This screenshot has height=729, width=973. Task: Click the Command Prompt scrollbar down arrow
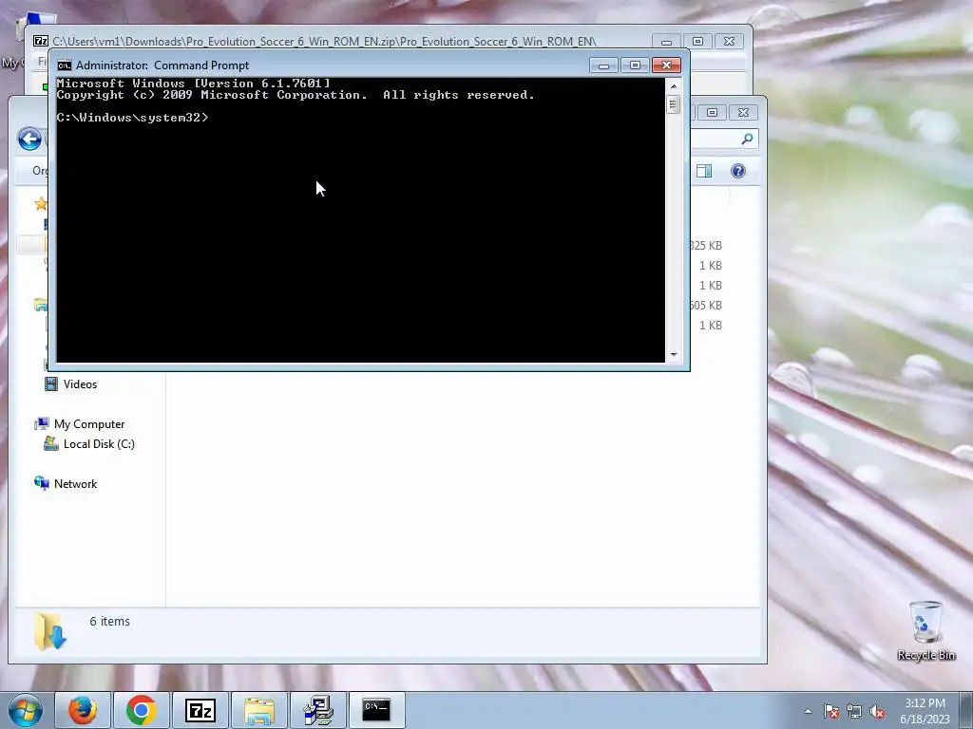coord(674,355)
